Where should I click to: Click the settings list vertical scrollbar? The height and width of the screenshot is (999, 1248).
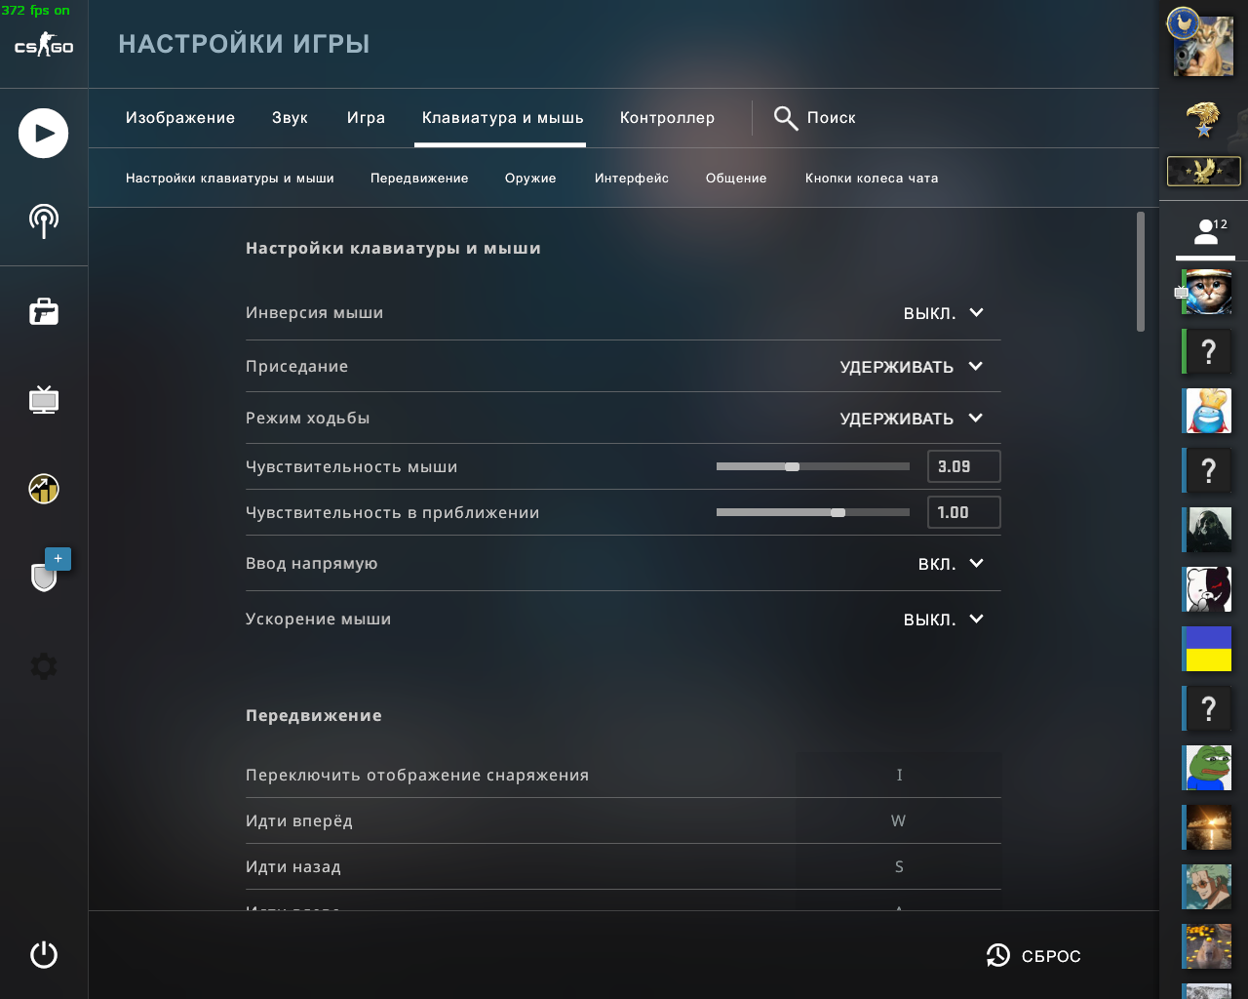(1141, 271)
